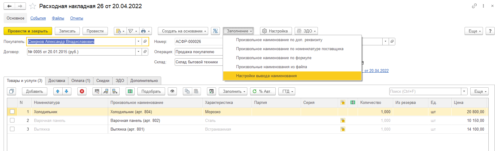Load table from Excel spreadsheet icon
This screenshot has height=151, width=495.
[x=211, y=91]
